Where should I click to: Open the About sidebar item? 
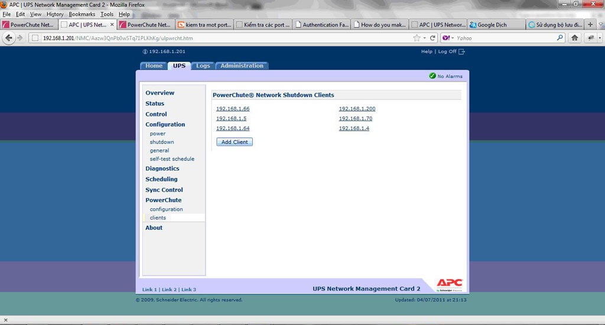click(x=154, y=227)
